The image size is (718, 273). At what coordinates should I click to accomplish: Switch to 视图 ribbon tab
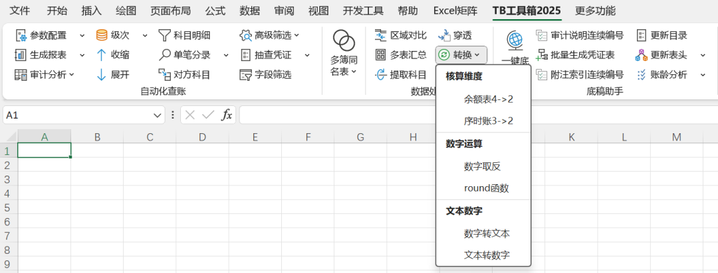pyautogui.click(x=318, y=11)
